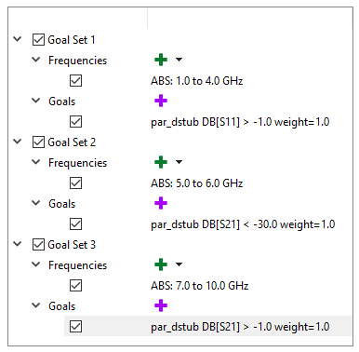Disable the ABS 5.0 to 6.0 GHz frequency
Image resolution: width=359 pixels, height=352 pixels.
pos(75,183)
